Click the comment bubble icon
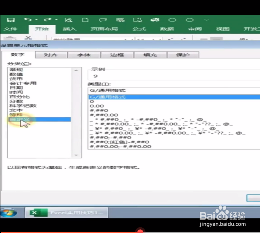Image resolution: width=260 pixels, height=233 pixels. [x=103, y=20]
